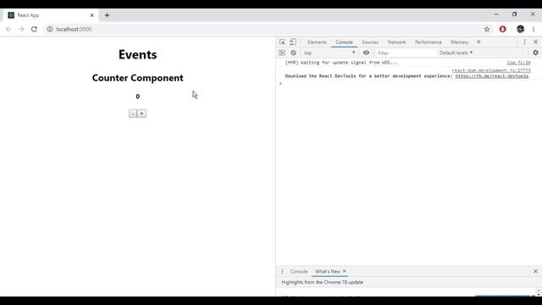This screenshot has width=542, height=305.
Task: Select the drawer Console tab
Action: [299, 271]
